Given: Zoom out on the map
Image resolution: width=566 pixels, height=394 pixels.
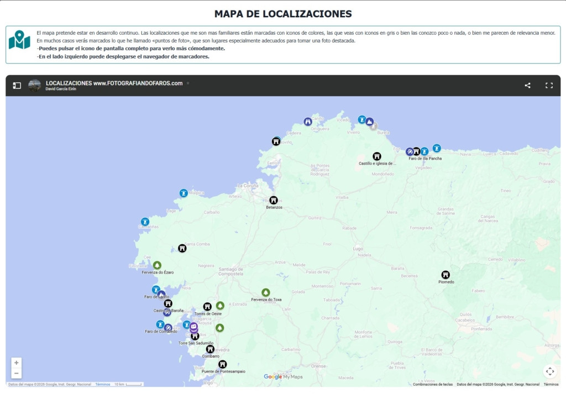Looking at the screenshot, I should pos(16,373).
